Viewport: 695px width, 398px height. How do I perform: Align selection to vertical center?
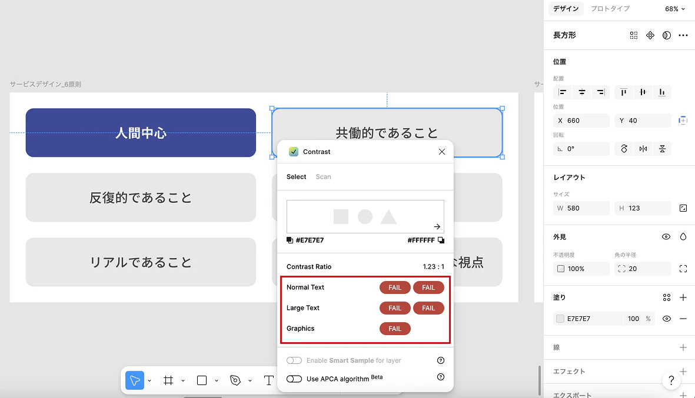[643, 92]
